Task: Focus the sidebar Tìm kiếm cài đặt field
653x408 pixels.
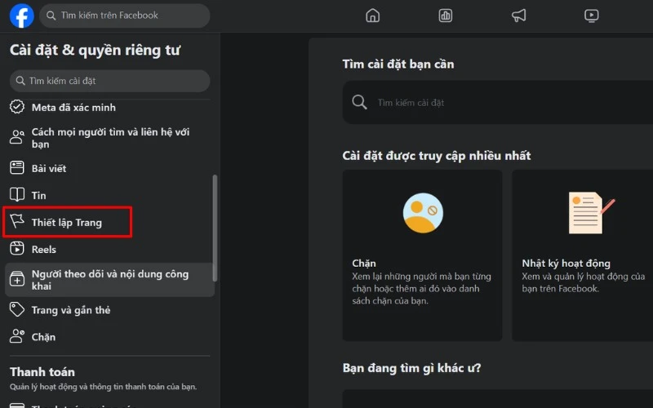Action: tap(110, 81)
